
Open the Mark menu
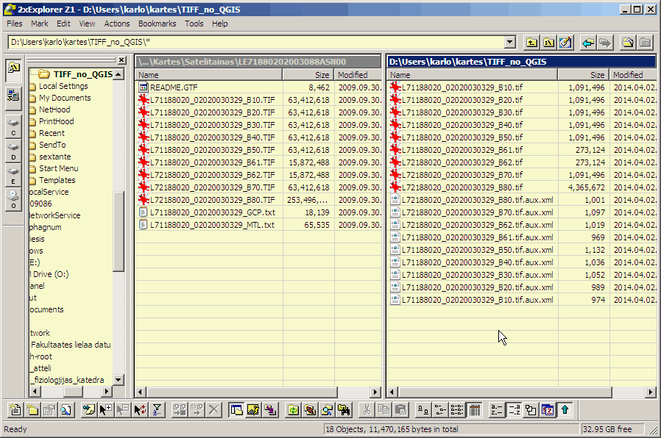coord(40,24)
